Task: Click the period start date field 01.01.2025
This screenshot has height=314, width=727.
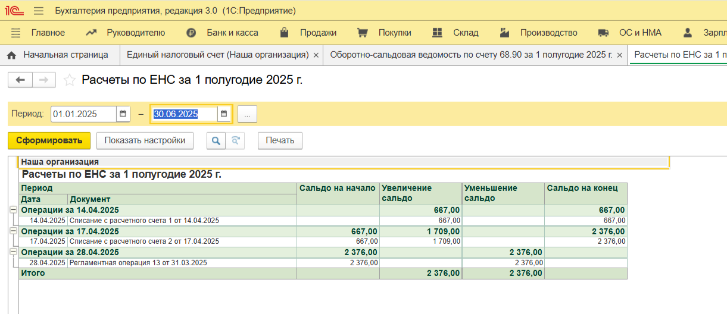Action: point(83,114)
